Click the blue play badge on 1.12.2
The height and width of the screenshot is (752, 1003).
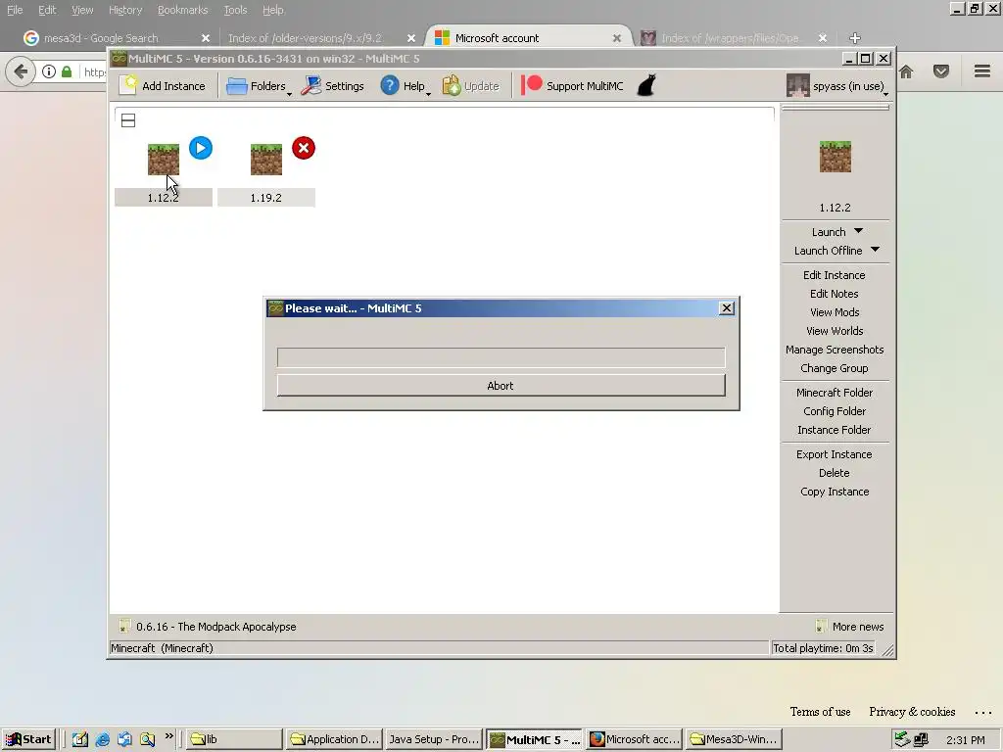(201, 149)
